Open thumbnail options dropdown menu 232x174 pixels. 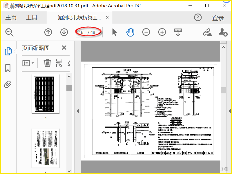pyautogui.click(x=28, y=63)
